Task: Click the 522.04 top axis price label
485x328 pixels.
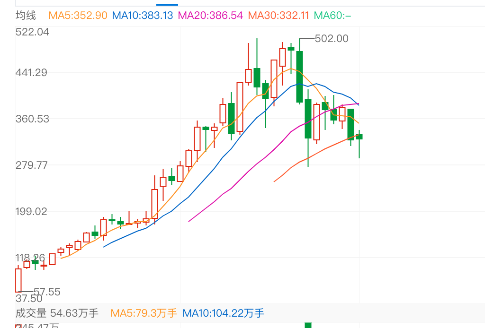Action: (x=33, y=32)
